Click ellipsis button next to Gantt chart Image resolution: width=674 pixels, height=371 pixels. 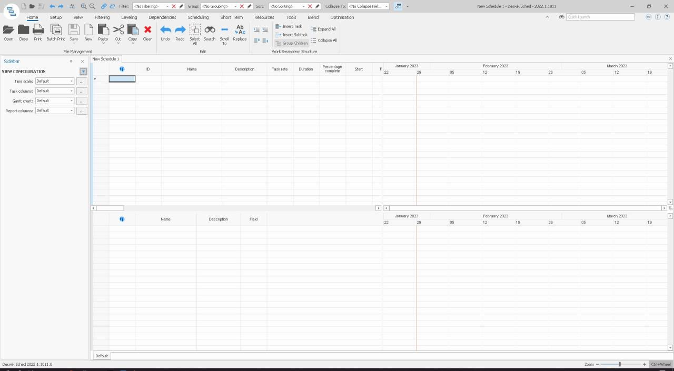pos(82,101)
